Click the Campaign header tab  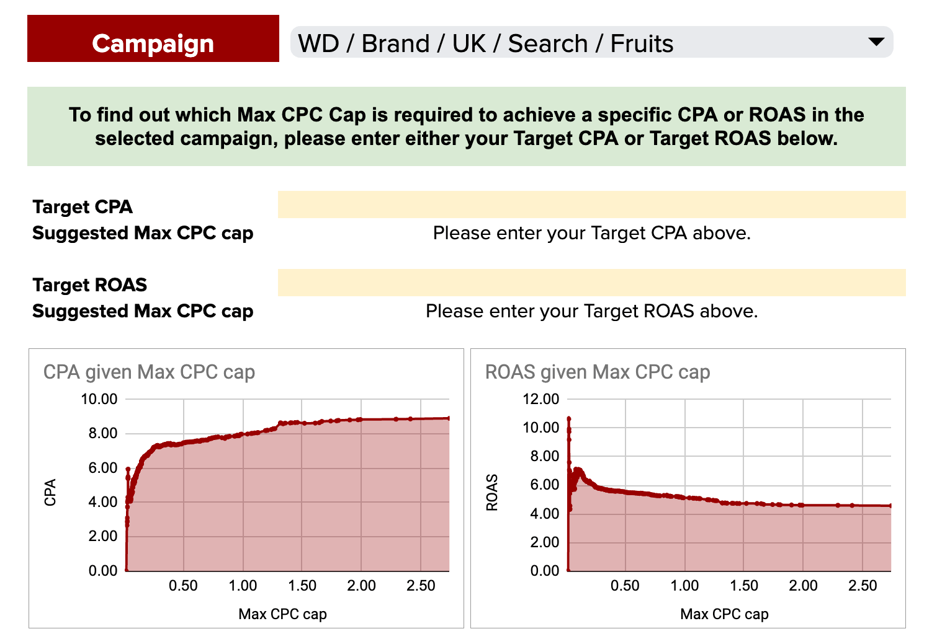[x=152, y=42]
